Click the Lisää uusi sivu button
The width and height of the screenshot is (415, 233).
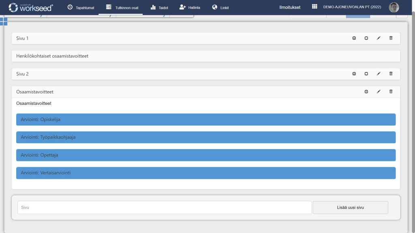click(x=350, y=208)
